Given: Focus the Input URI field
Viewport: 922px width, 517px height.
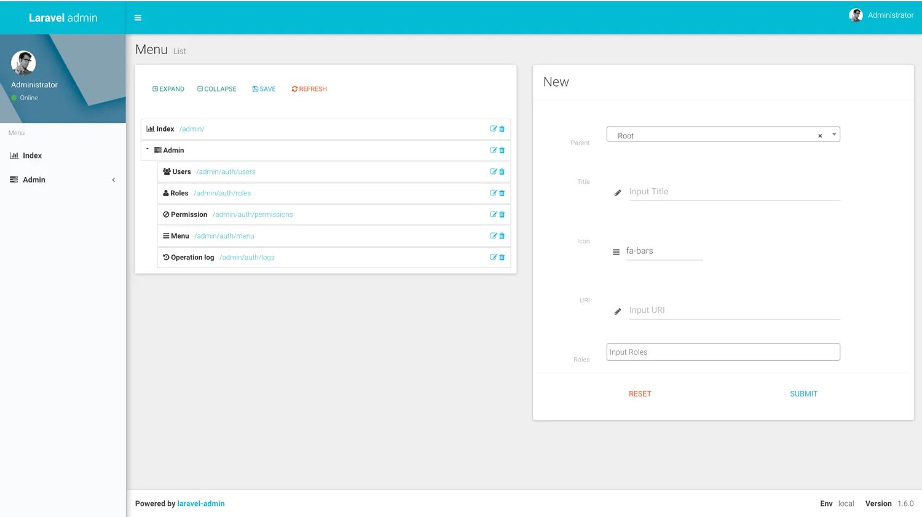Looking at the screenshot, I should click(x=734, y=310).
